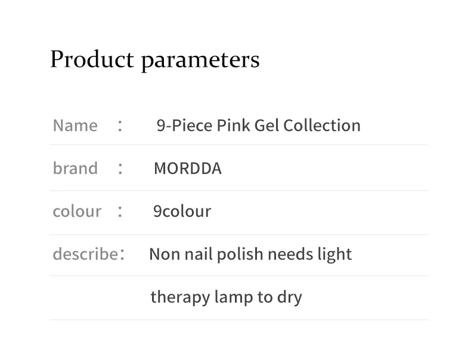Click the '9colour' value text

[182, 211]
